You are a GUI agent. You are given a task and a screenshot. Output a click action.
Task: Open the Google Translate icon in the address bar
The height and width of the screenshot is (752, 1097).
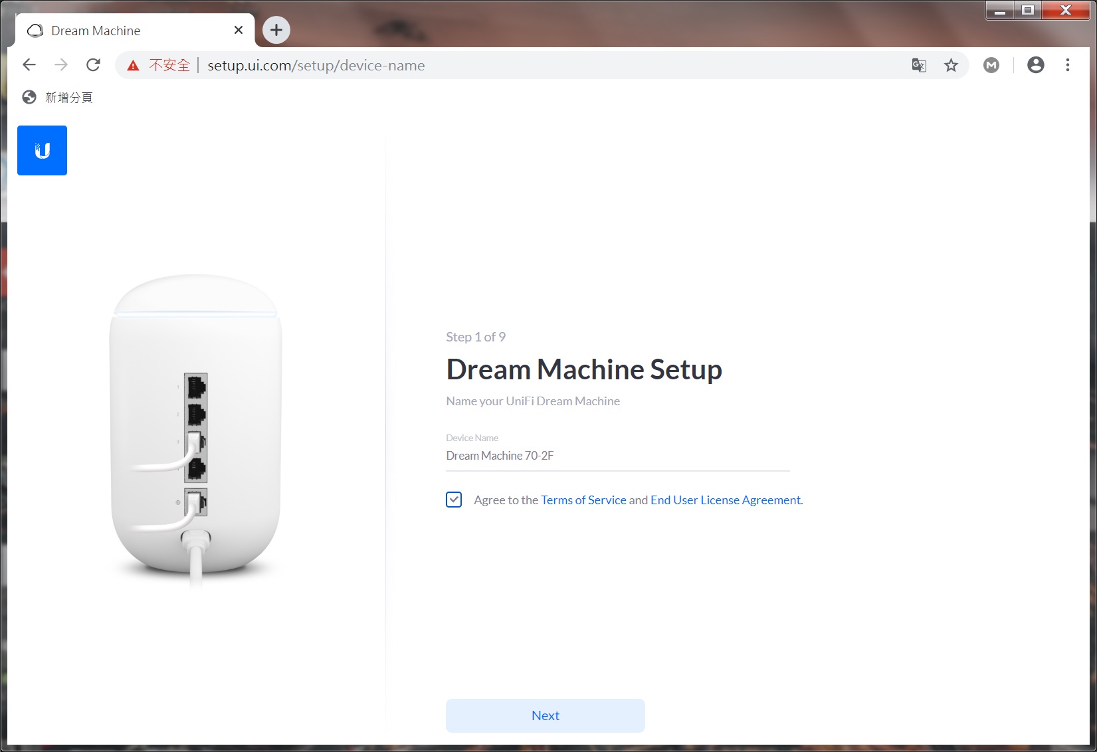(919, 64)
